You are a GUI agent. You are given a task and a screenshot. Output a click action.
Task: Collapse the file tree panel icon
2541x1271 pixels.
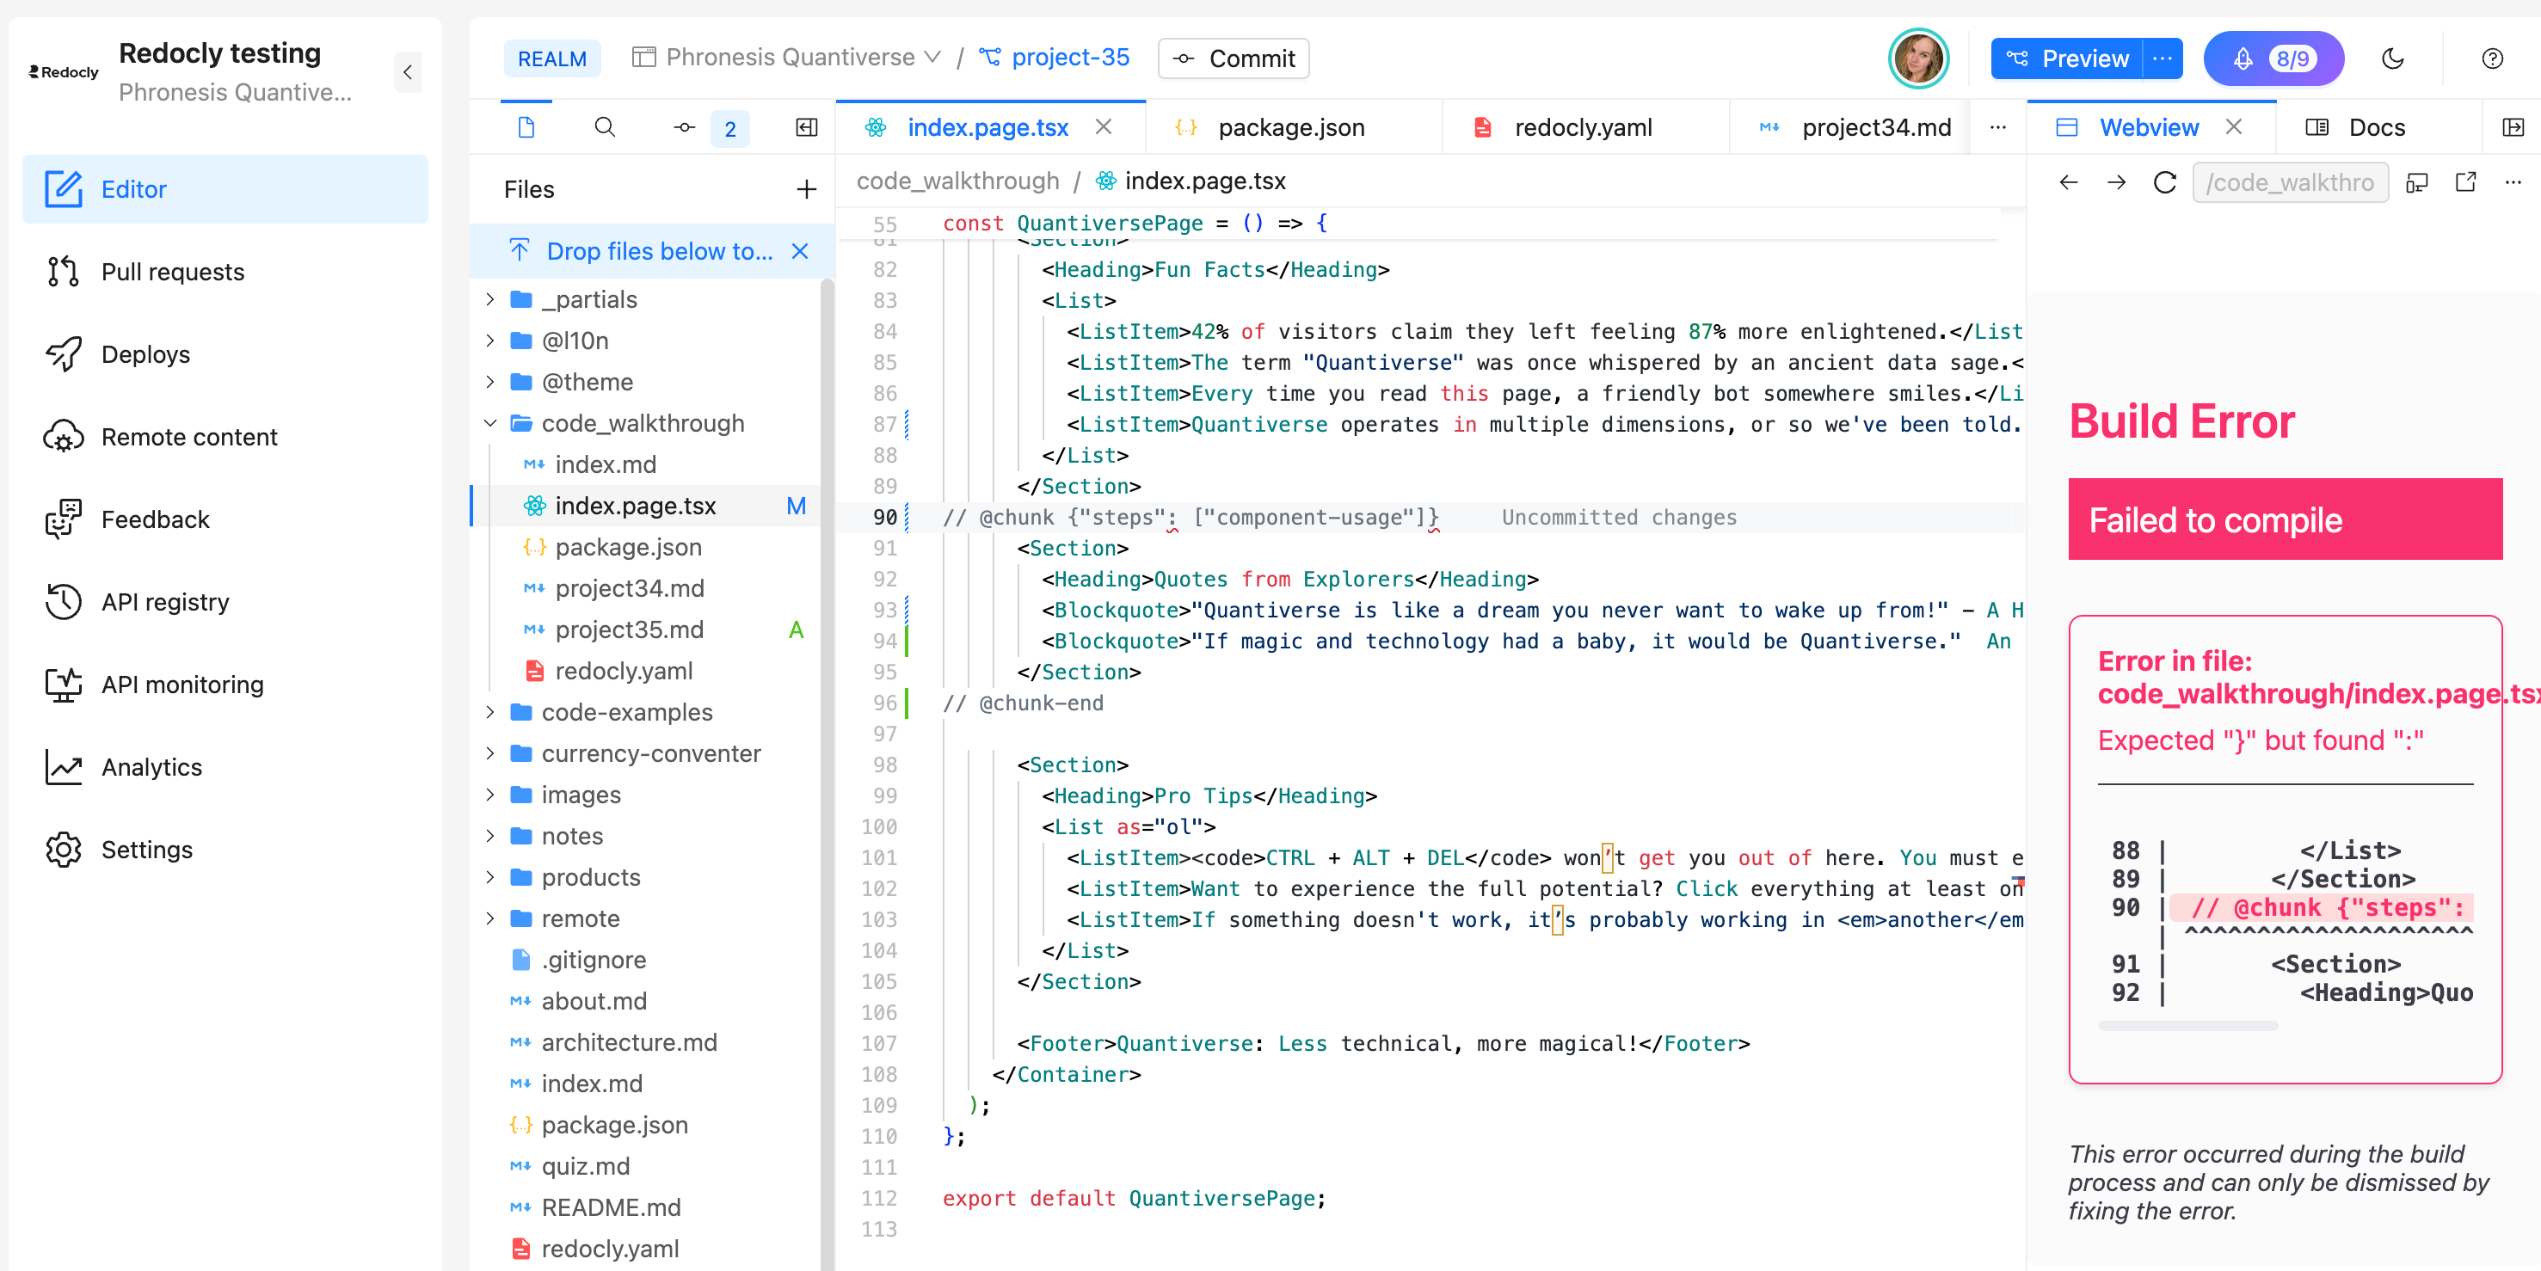coord(807,127)
